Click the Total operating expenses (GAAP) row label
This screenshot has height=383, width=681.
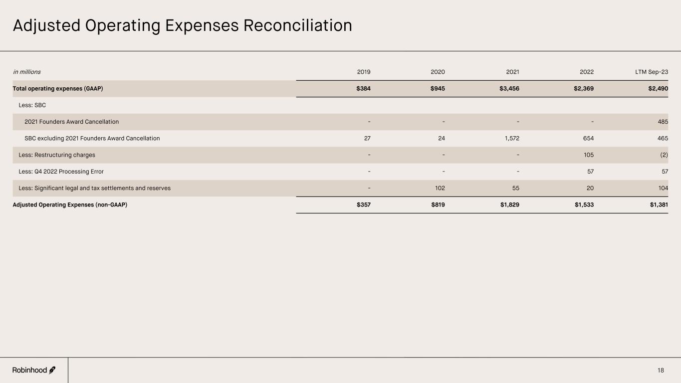coord(58,89)
